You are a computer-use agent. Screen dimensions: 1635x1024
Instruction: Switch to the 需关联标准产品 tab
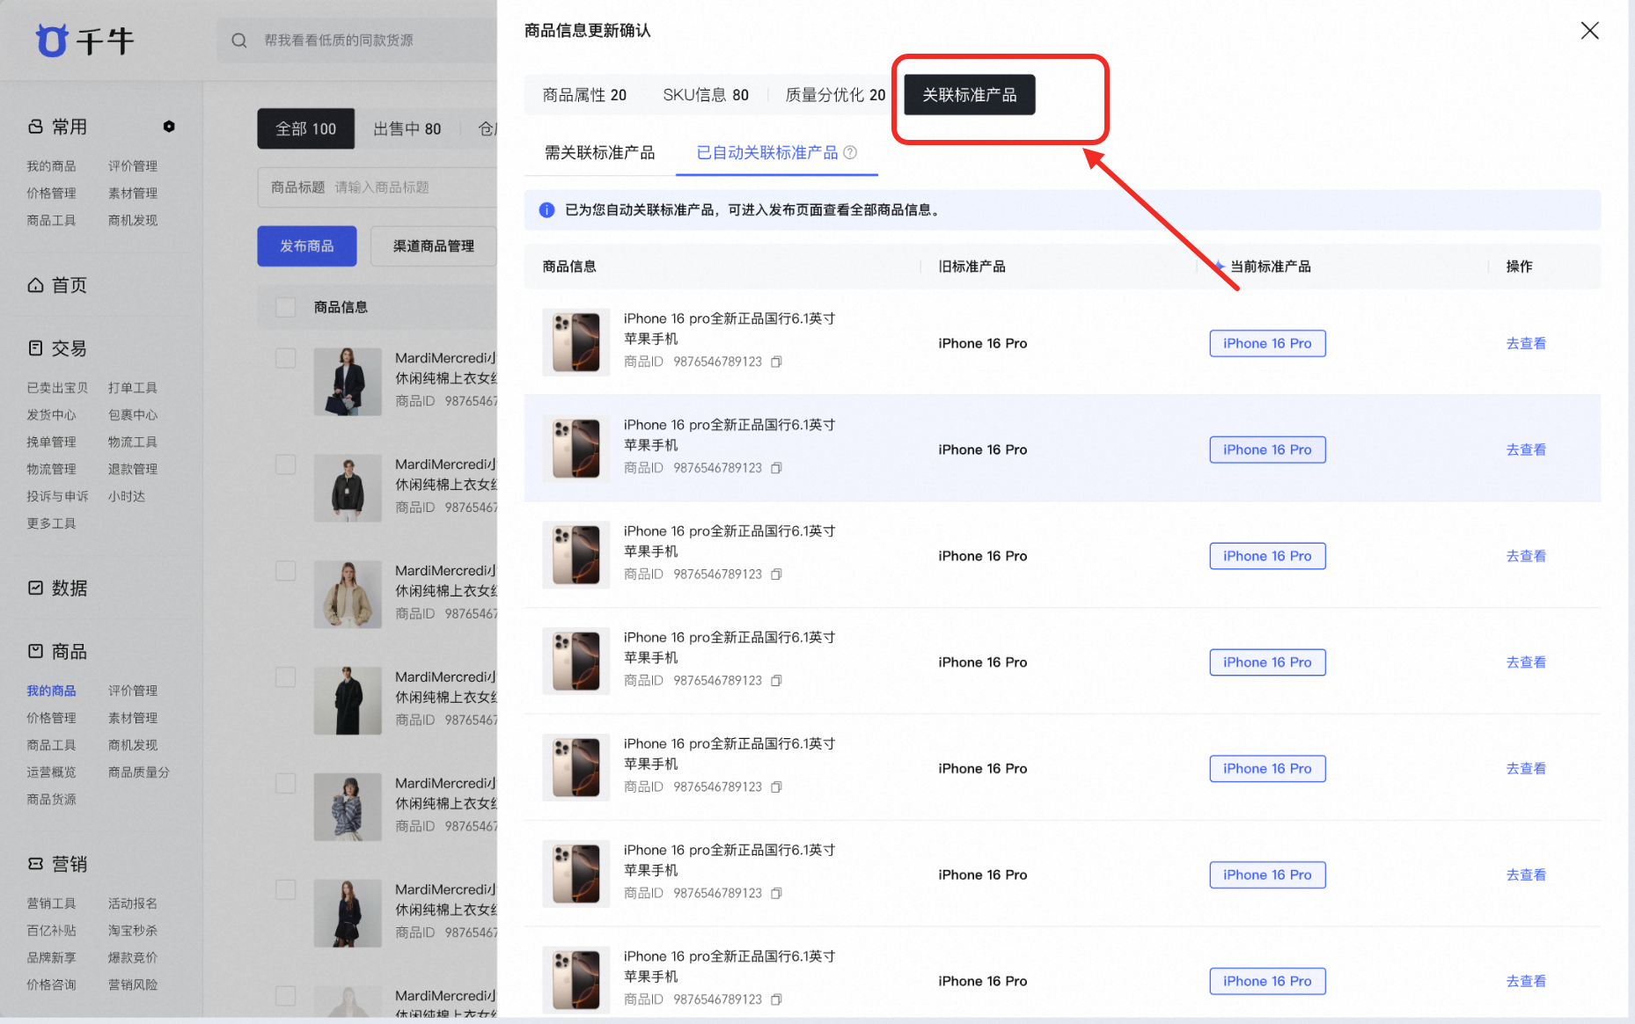[599, 153]
